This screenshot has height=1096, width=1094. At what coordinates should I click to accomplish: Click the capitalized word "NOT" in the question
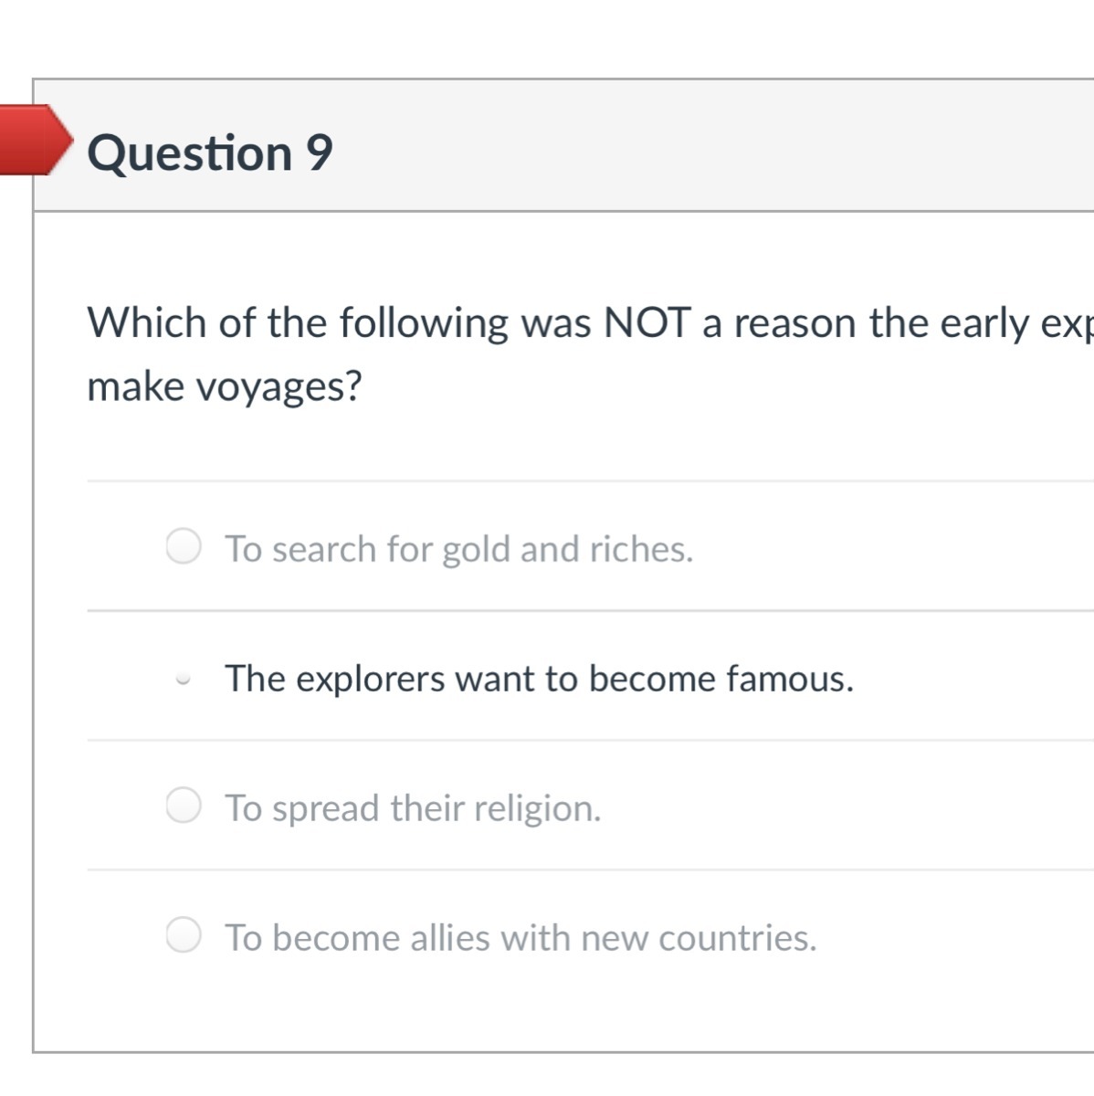[x=647, y=323]
